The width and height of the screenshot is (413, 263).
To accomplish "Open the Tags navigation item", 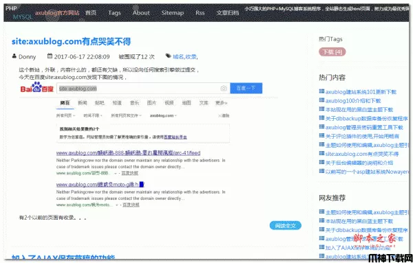I will [114, 13].
